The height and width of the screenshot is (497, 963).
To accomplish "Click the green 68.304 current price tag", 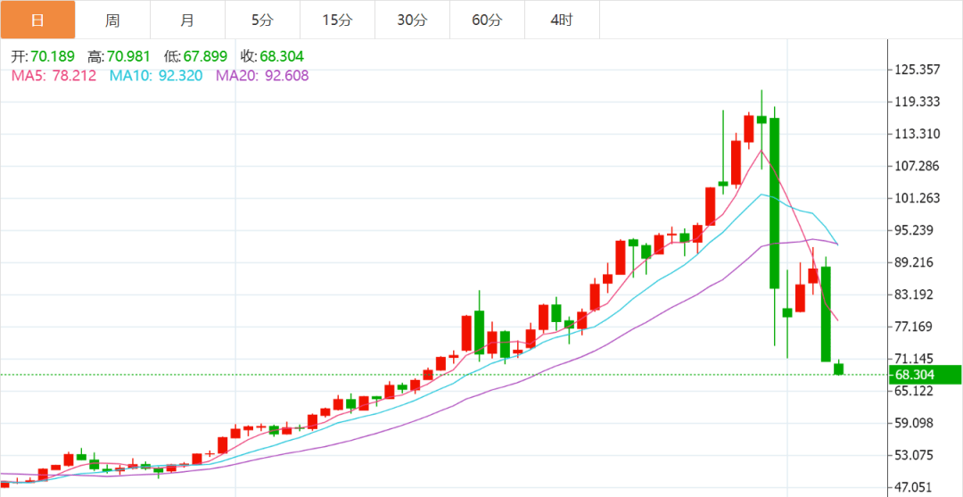I will click(x=925, y=375).
